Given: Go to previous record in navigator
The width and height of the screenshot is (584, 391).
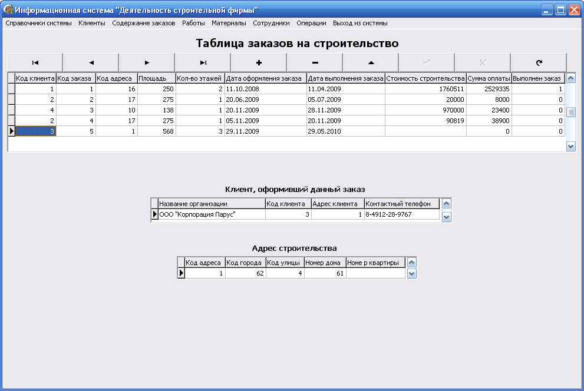Looking at the screenshot, I should pos(91,62).
